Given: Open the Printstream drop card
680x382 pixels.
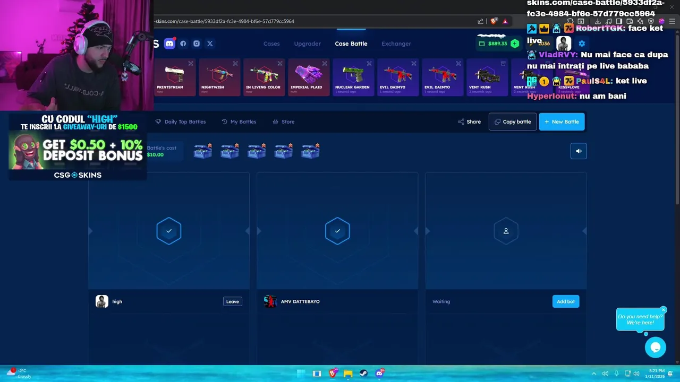Looking at the screenshot, I should (x=175, y=77).
